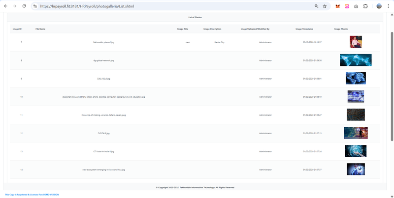Click the thumbnail for image ID 7
This screenshot has width=394, height=198.
356,42
